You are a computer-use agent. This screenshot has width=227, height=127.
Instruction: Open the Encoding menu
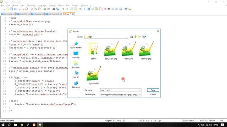pos(31,6)
